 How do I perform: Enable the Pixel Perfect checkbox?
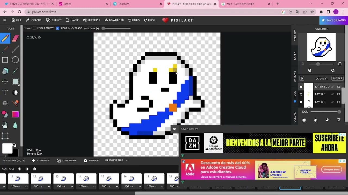(x=35, y=28)
